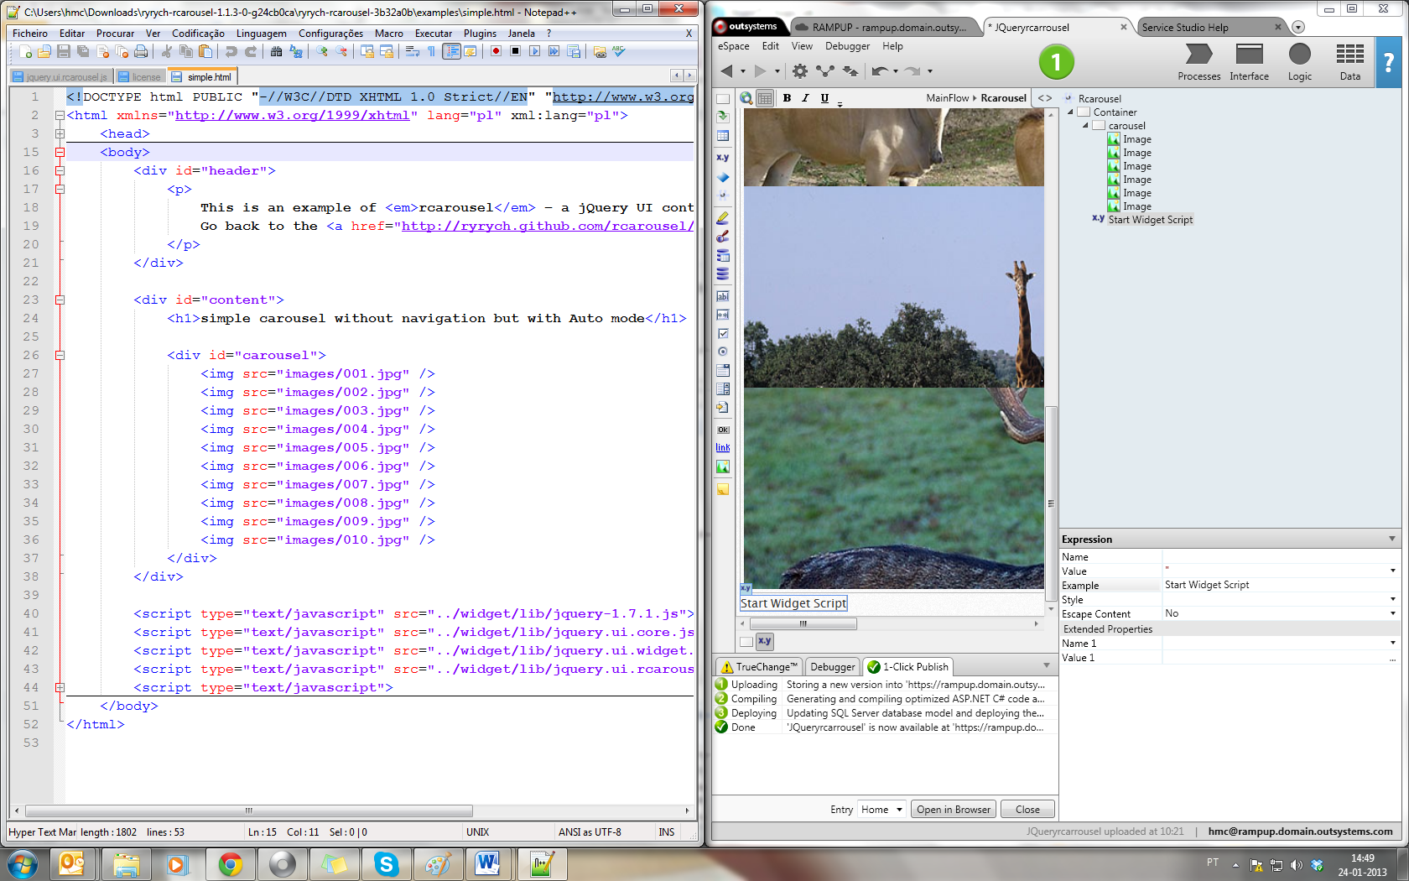
Task: Toggle show all characters (¶) in Notepad++
Action: pyautogui.click(x=431, y=51)
